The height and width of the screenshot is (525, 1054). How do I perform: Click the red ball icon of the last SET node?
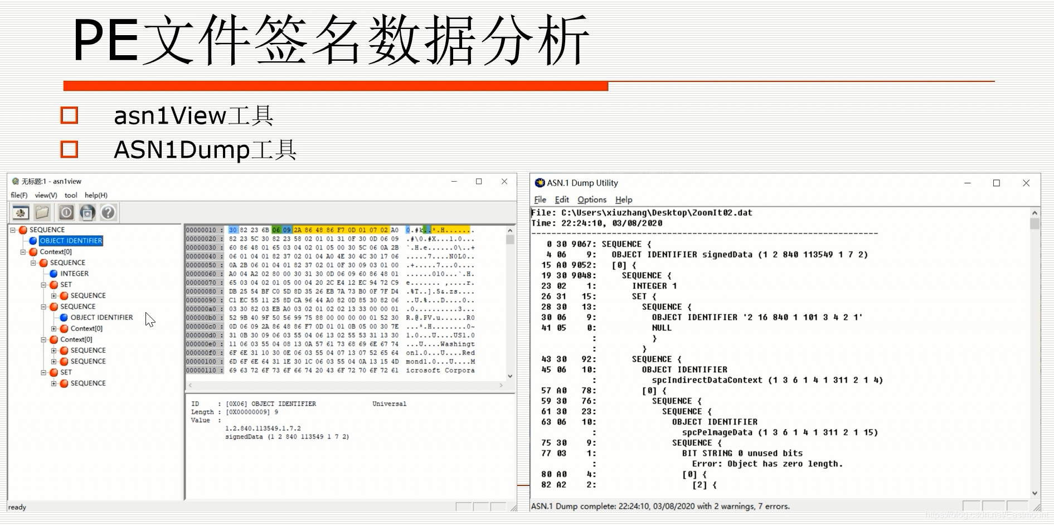(54, 372)
